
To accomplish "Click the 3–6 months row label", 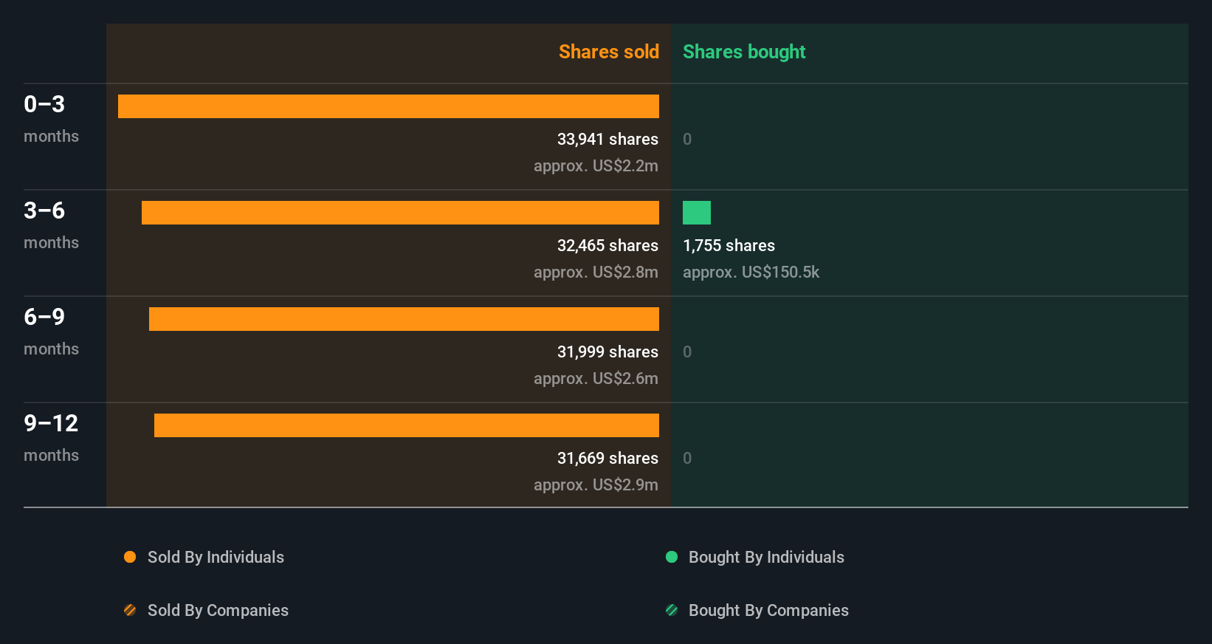I will coord(51,225).
